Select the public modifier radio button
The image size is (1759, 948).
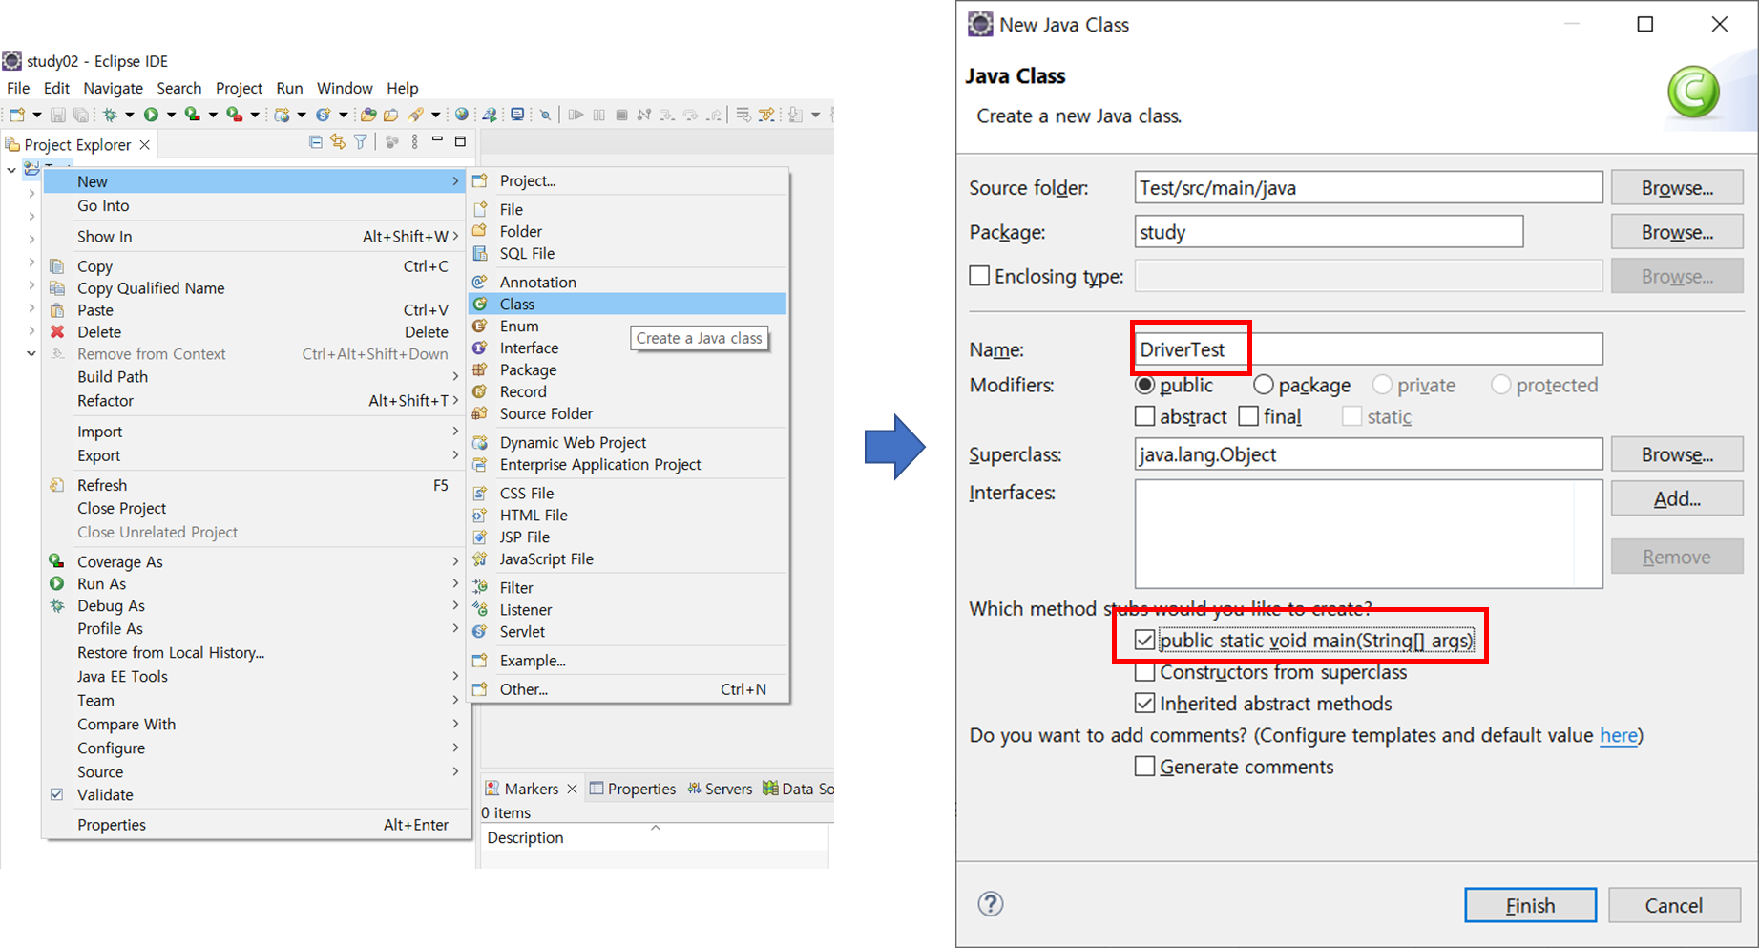(1144, 385)
